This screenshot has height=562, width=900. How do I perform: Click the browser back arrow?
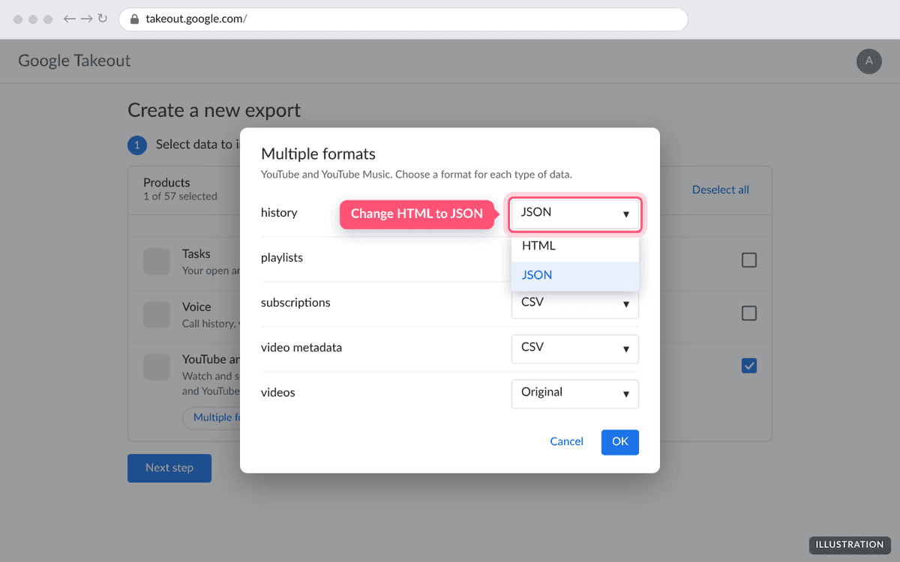[70, 19]
